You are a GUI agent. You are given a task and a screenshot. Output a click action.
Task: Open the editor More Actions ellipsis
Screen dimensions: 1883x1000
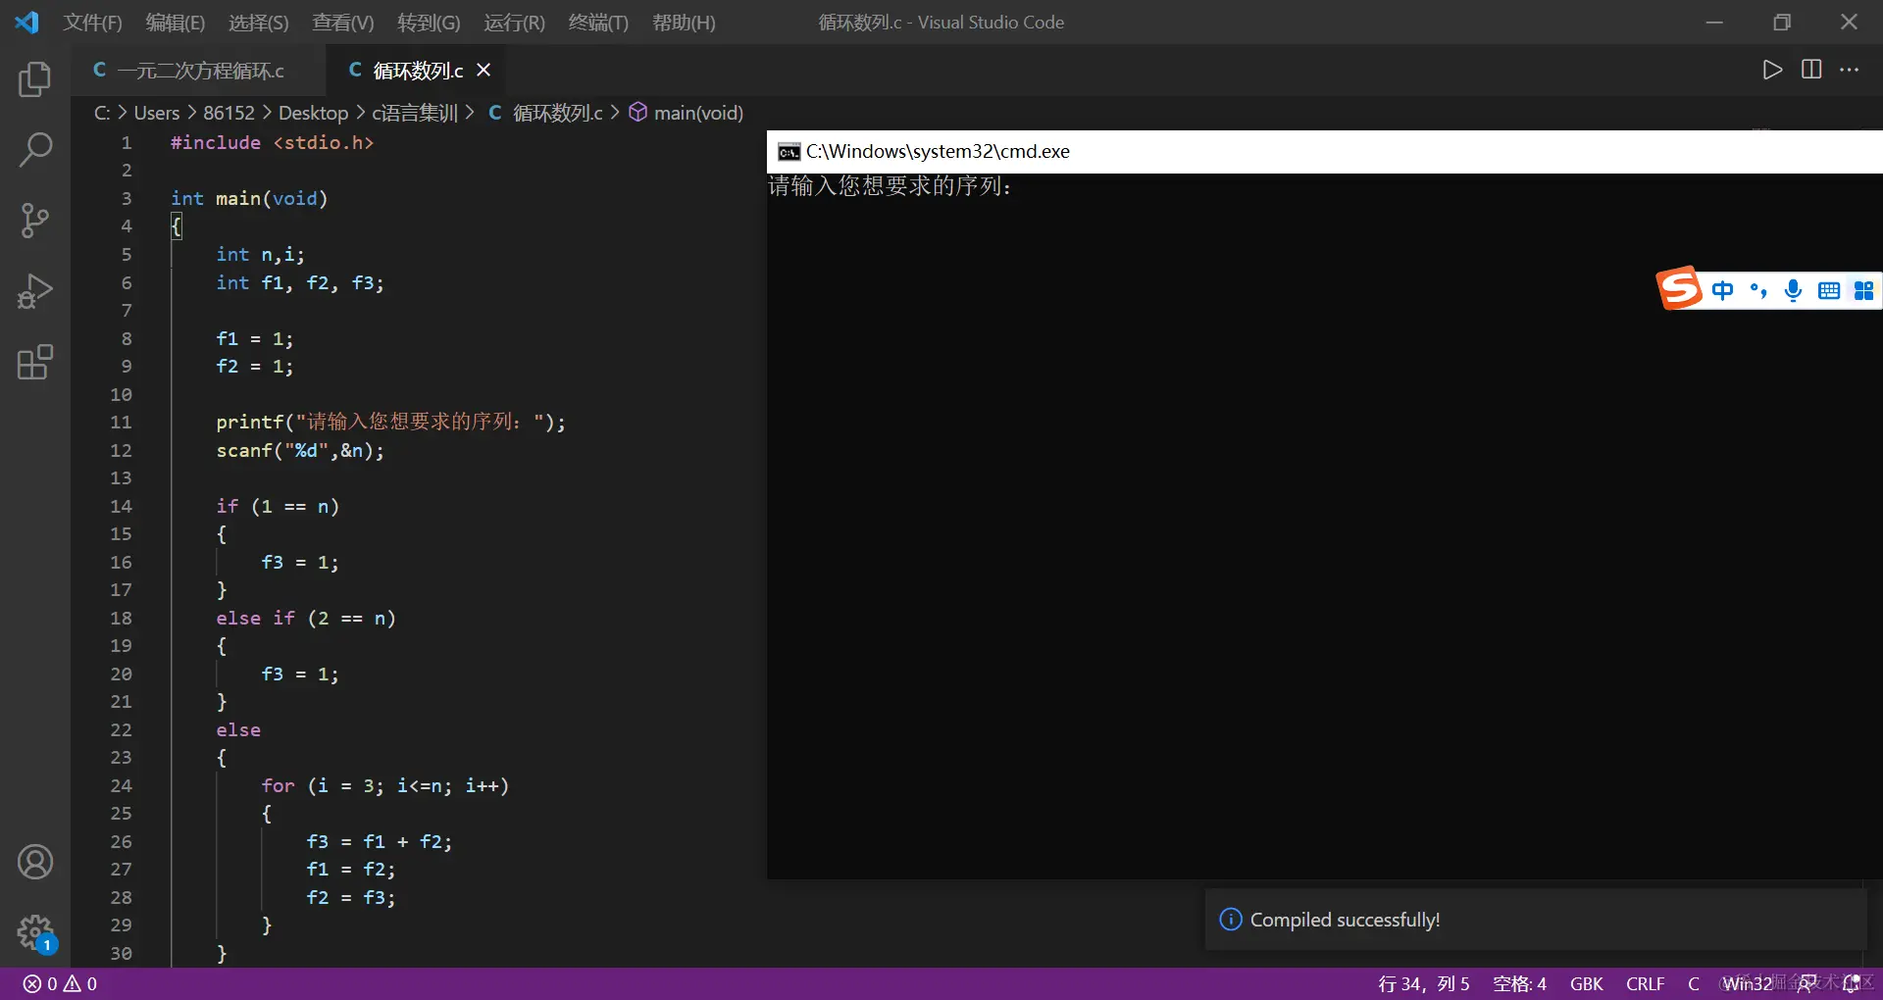coord(1850,70)
